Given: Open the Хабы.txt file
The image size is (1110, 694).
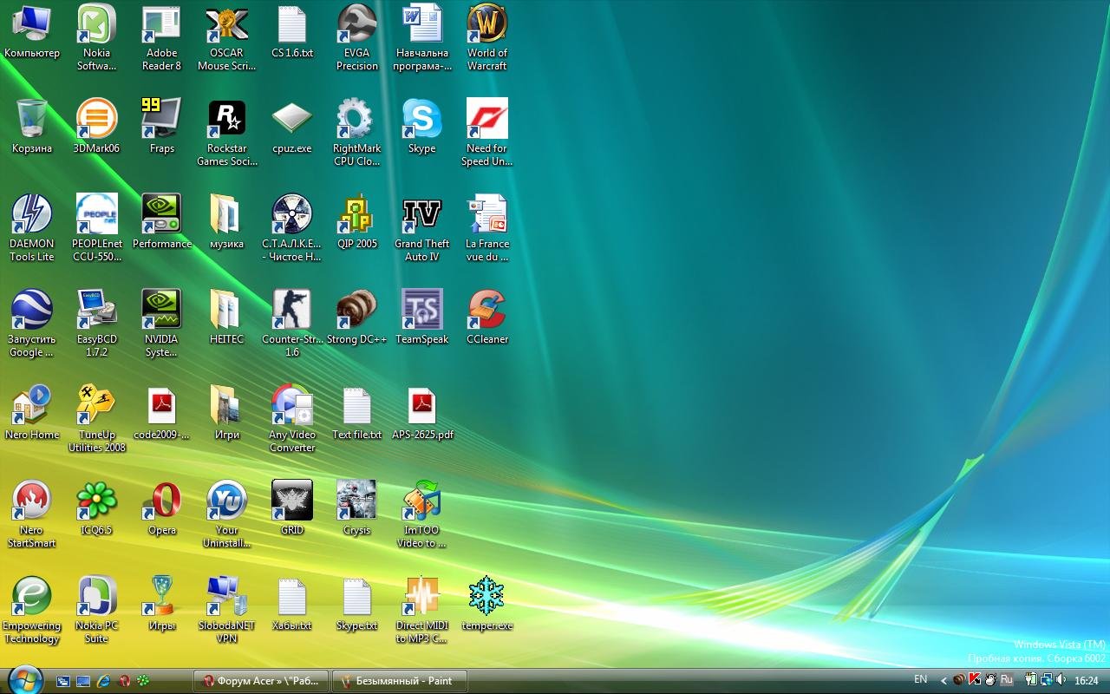Looking at the screenshot, I should tap(292, 596).
